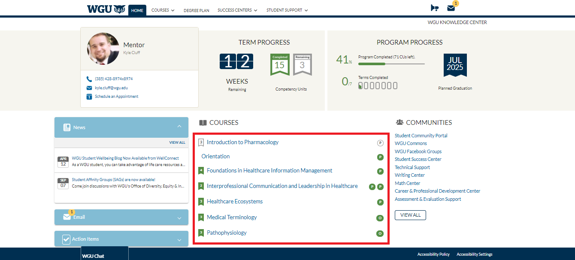The image size is (575, 260).
Task: Collapse the News panel with its chevron
Action: [x=179, y=127]
